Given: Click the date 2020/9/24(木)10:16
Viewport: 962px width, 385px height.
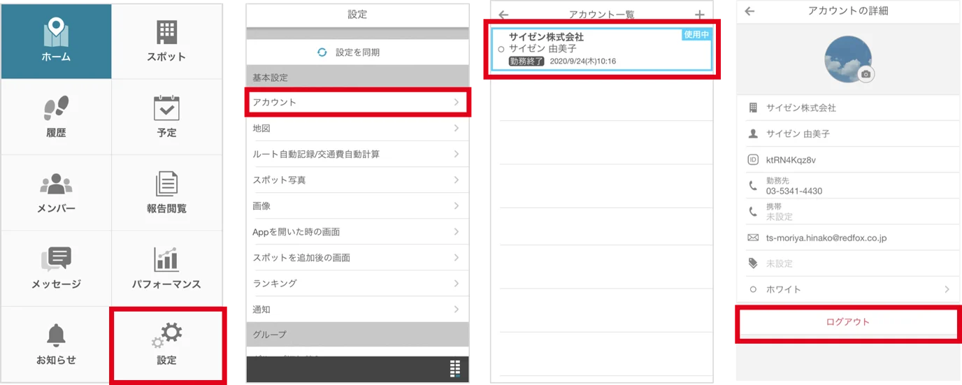Looking at the screenshot, I should pyautogui.click(x=583, y=61).
